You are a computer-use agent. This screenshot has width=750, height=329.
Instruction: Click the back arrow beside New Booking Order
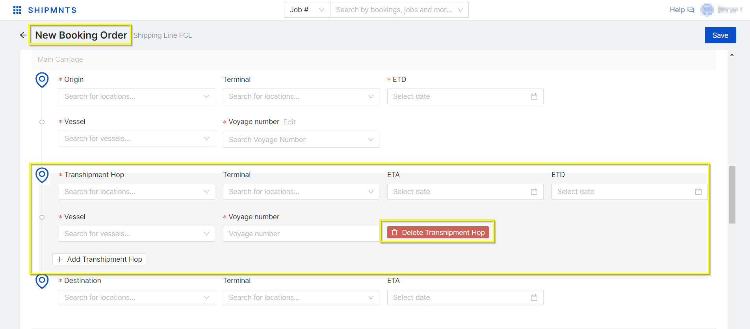point(23,35)
